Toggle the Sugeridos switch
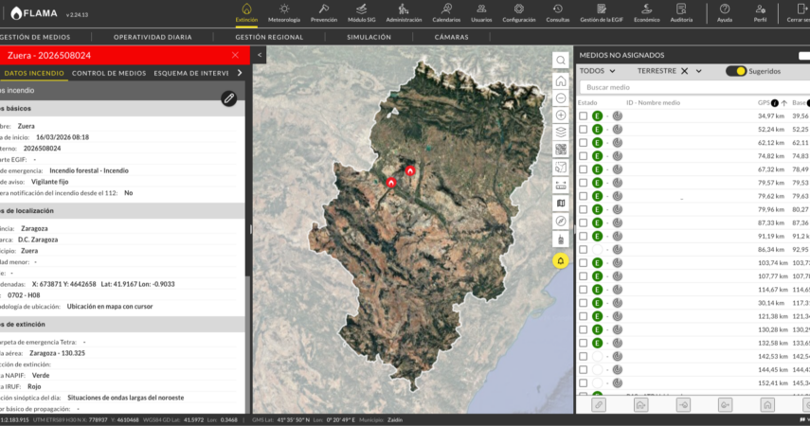 (x=735, y=71)
